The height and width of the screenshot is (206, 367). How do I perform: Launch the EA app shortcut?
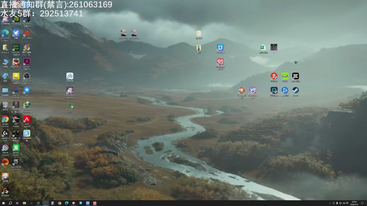[x=5, y=163]
